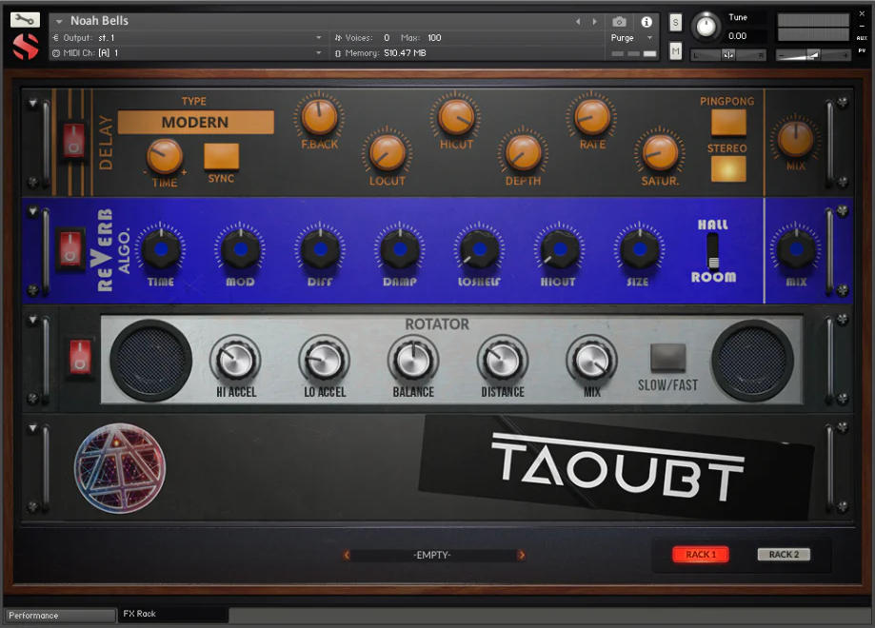Toggle the STEREO delay mode
The image size is (875, 628).
point(728,169)
